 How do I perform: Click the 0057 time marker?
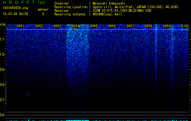pos(130,26)
